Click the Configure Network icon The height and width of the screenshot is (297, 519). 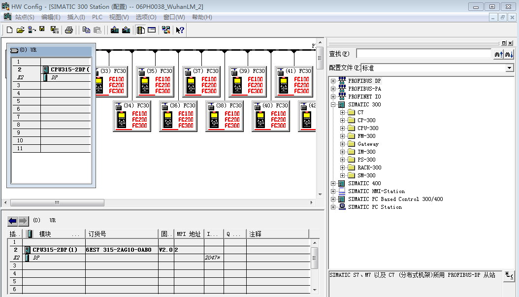[166, 30]
